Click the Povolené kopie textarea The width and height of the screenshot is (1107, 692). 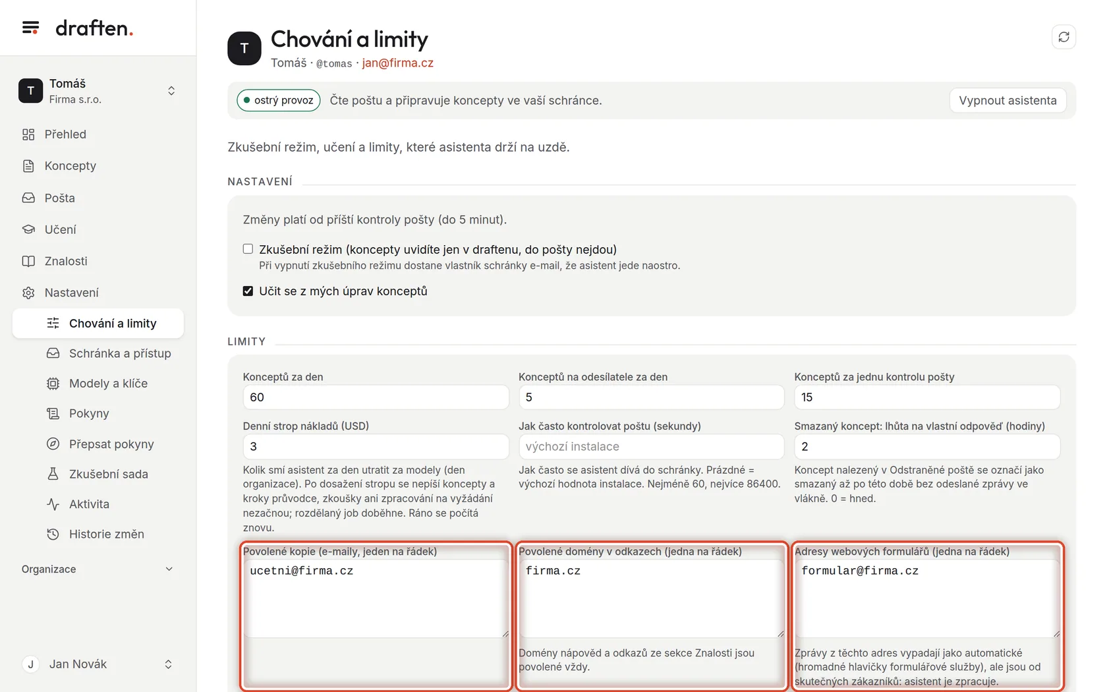(x=376, y=598)
